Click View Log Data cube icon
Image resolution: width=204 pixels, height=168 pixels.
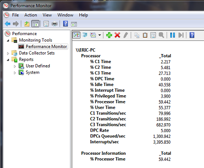85,35
